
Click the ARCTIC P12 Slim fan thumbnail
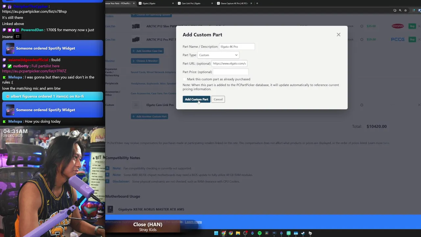136,26
